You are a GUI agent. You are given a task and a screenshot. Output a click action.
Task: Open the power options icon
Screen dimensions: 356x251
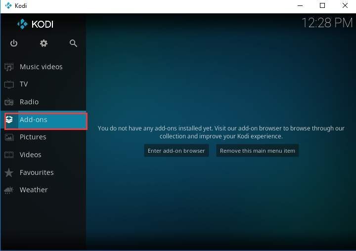click(x=14, y=43)
